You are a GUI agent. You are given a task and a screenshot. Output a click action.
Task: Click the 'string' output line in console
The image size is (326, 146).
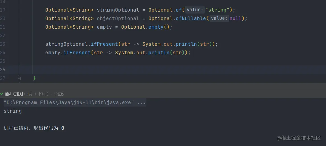click(x=13, y=111)
